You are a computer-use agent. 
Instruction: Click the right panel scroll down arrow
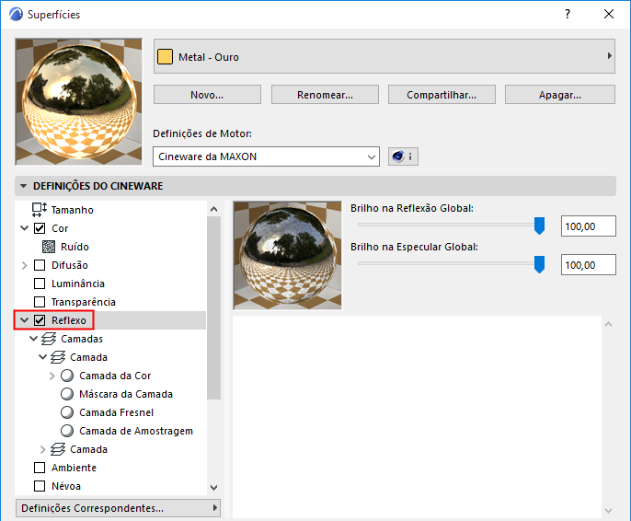[609, 511]
